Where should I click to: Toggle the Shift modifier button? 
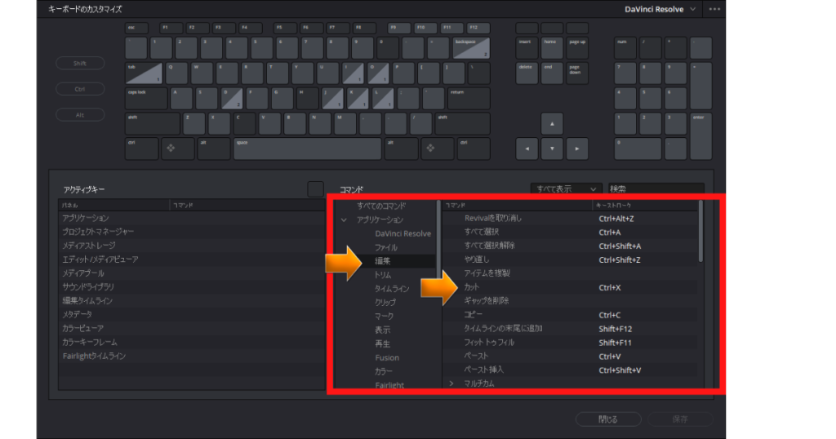tap(80, 63)
